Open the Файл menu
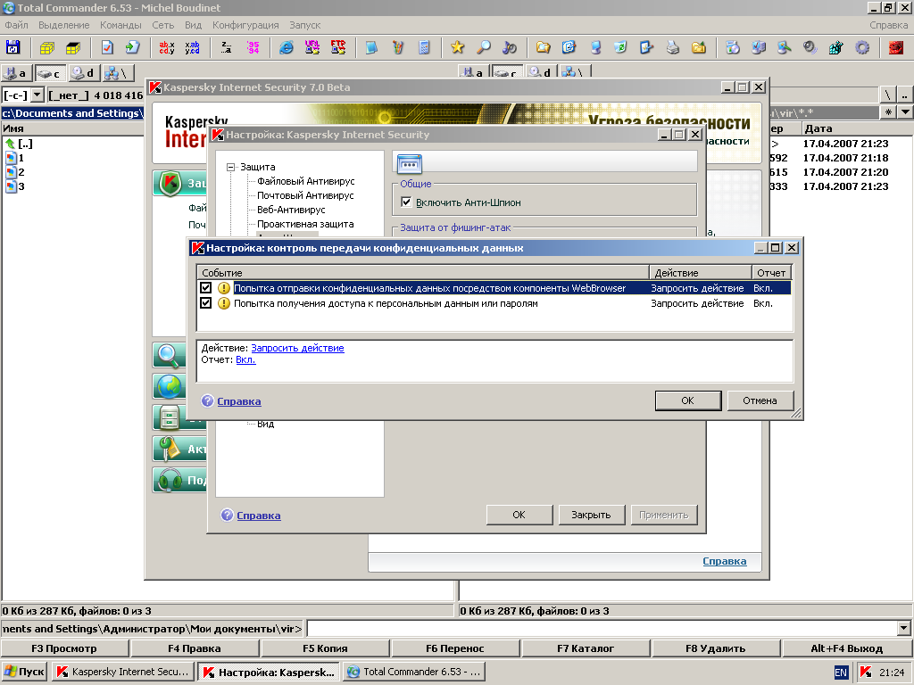Screen dimensions: 914x685 click(16, 25)
